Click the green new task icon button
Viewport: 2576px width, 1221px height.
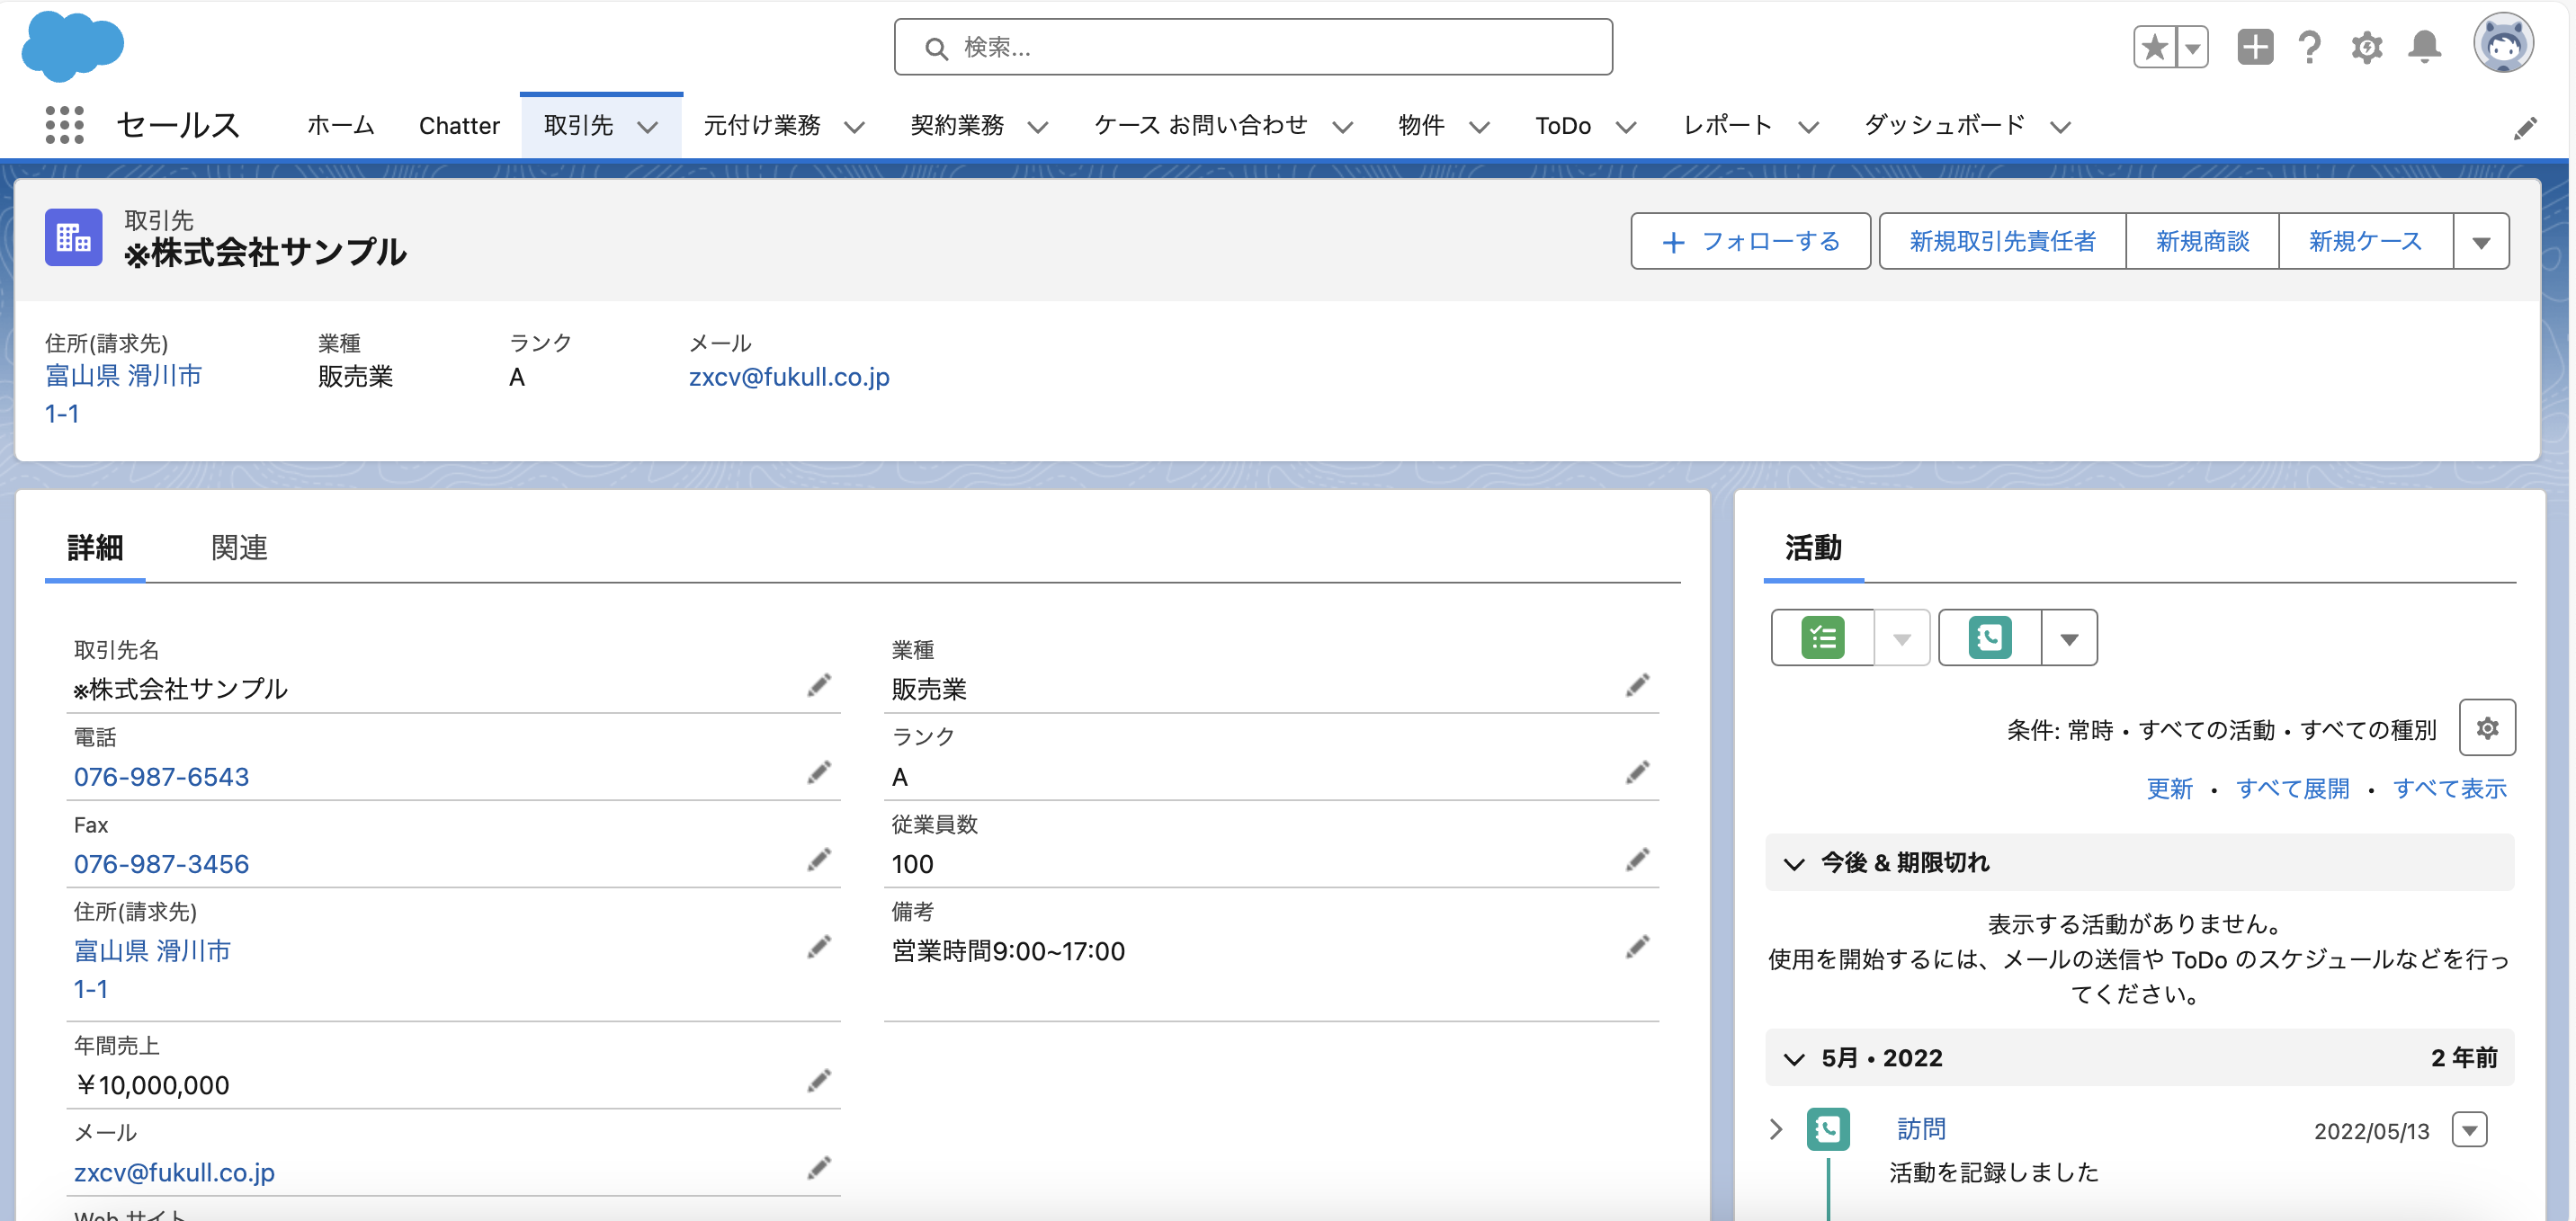(1823, 638)
